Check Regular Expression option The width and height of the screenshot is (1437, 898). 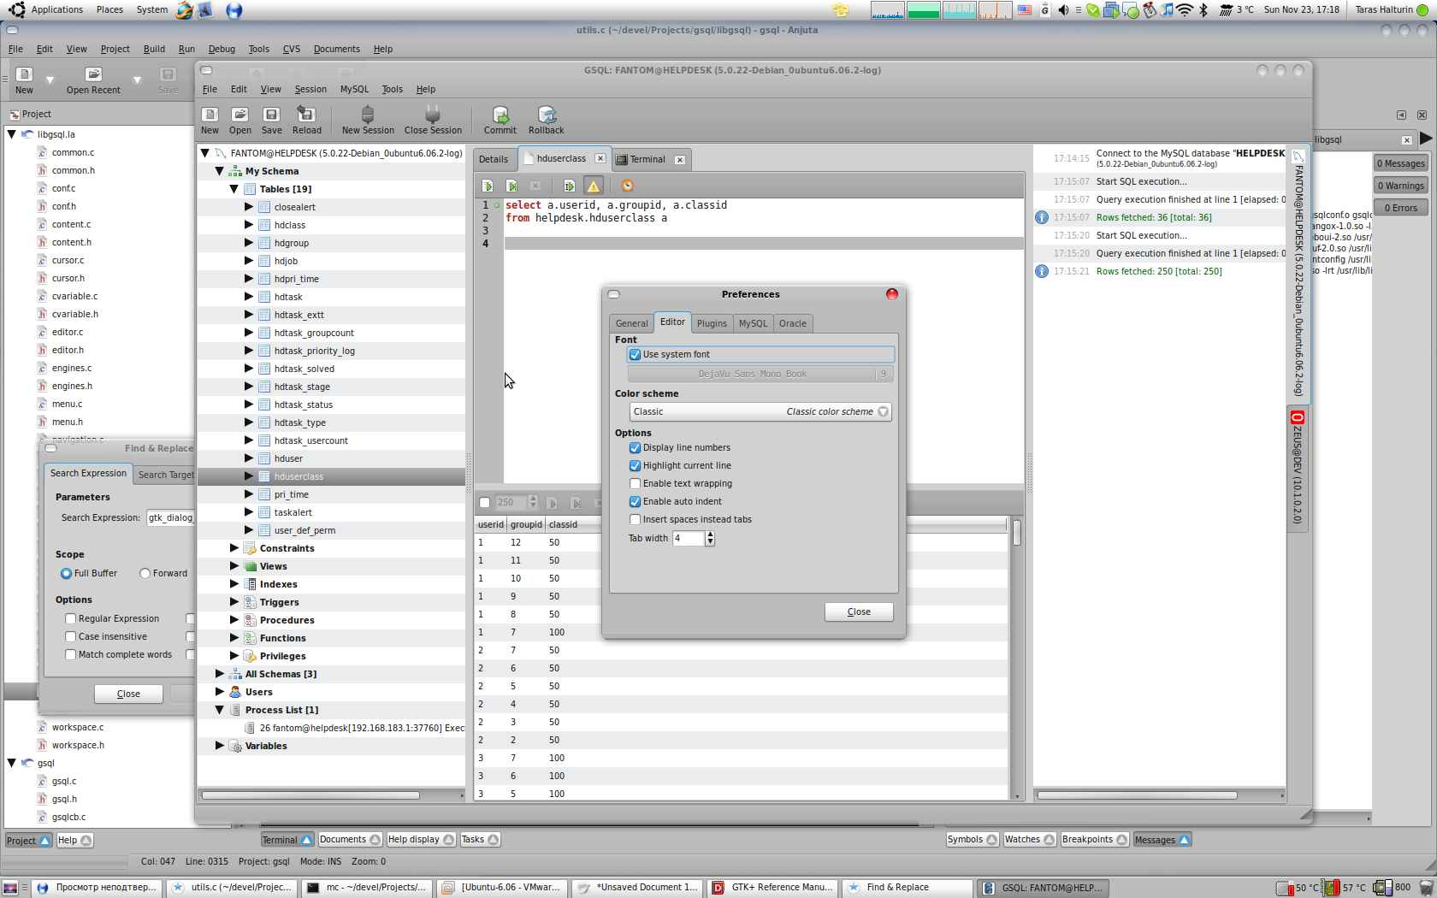point(71,618)
